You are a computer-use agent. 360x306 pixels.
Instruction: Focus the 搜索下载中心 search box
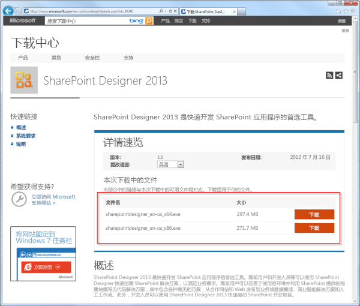(87, 21)
